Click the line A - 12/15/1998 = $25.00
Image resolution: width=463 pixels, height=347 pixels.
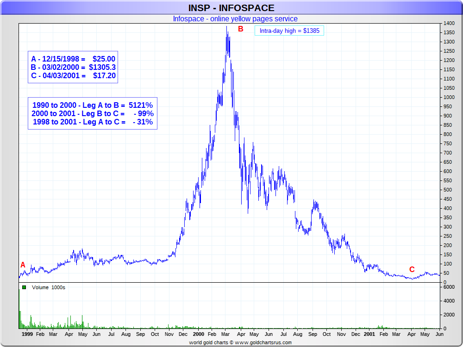73,59
